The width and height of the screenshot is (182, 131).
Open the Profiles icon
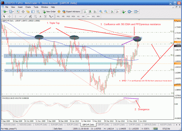[x=10, y=12]
